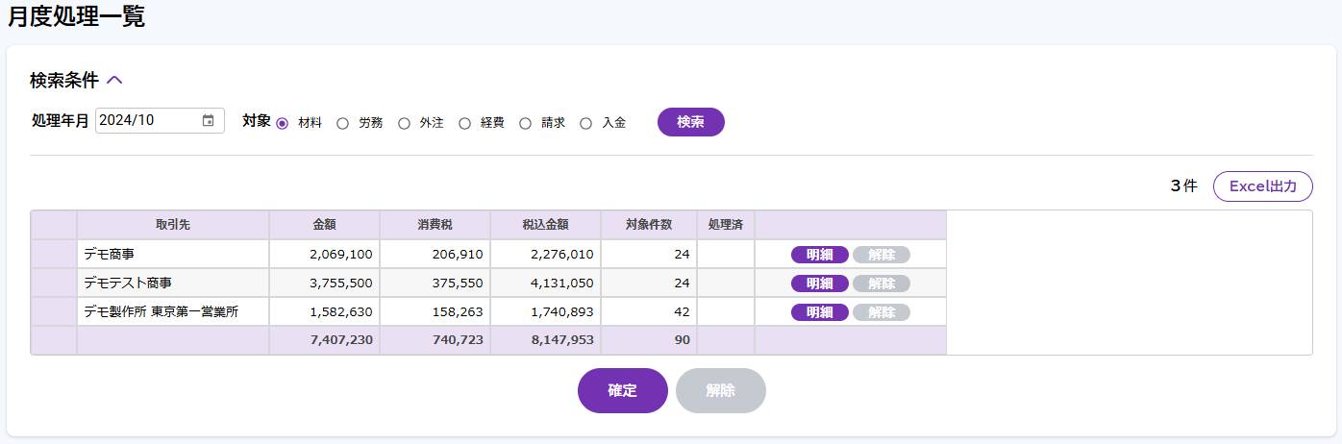This screenshot has height=444, width=1342.
Task: Focus the 処理年月 date input field
Action: point(160,120)
